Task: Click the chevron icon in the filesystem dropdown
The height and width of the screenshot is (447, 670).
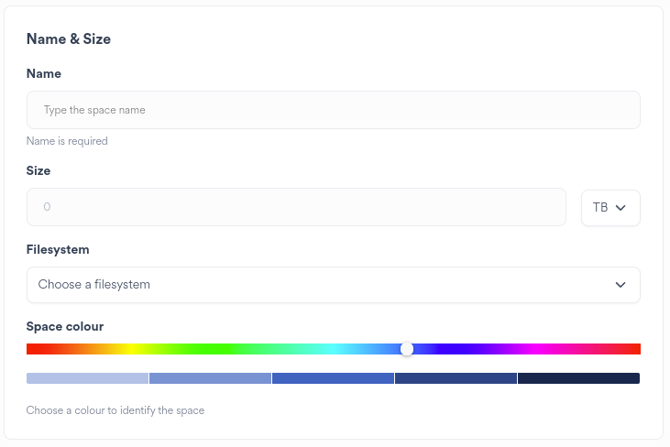Action: click(621, 285)
